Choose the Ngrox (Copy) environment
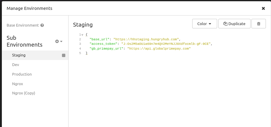271x127 pixels. pos(23,93)
